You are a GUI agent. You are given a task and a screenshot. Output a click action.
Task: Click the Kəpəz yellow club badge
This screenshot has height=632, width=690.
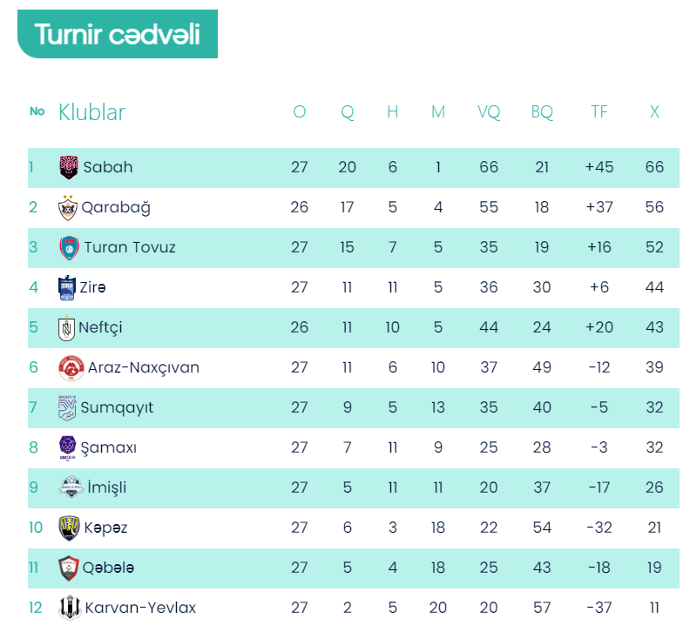pyautogui.click(x=69, y=528)
